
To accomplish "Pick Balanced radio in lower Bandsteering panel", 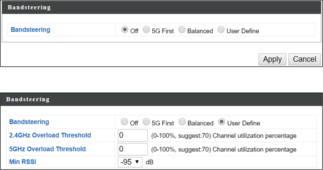I will (182, 122).
